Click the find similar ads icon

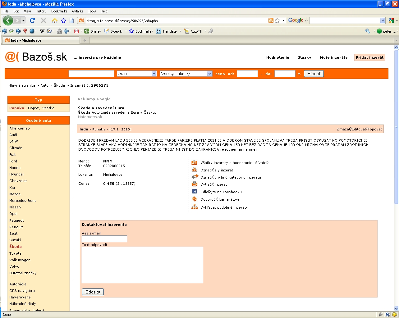click(195, 207)
